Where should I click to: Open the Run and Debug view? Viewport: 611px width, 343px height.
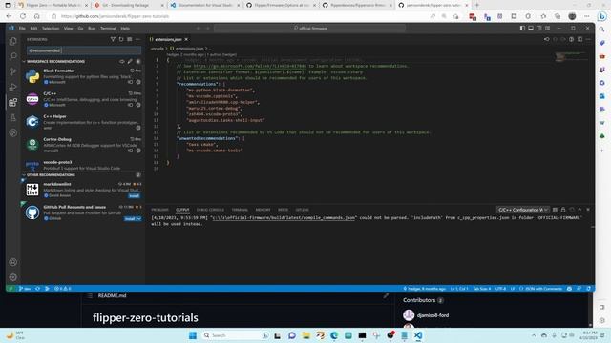(12, 87)
